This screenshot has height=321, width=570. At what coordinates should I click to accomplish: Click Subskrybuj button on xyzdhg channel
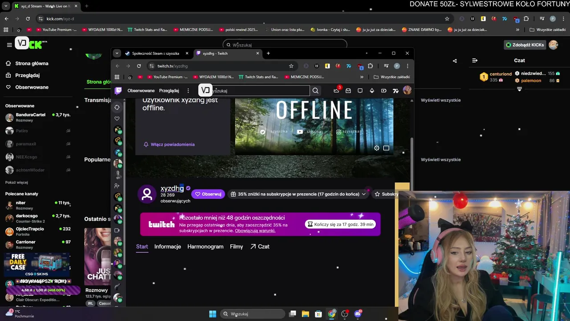coord(386,194)
